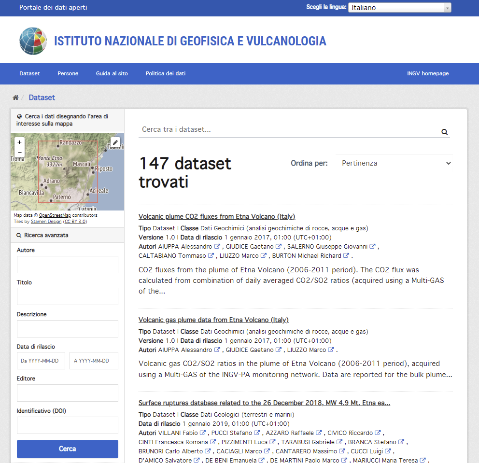Expand the Ordina per sort dropdown
Viewport: 479px width, 463px height.
click(394, 163)
